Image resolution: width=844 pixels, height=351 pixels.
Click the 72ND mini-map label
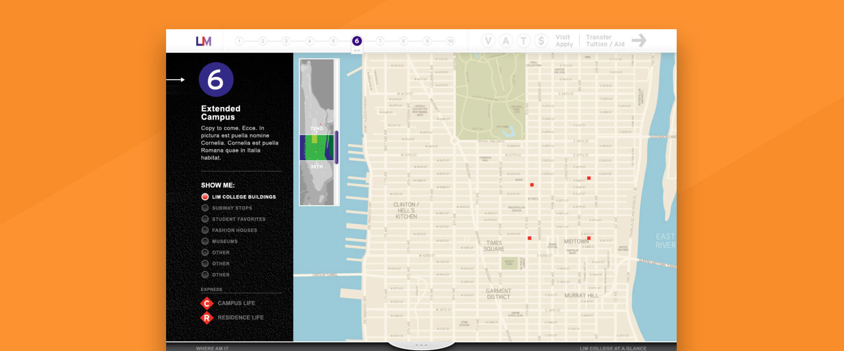(316, 129)
